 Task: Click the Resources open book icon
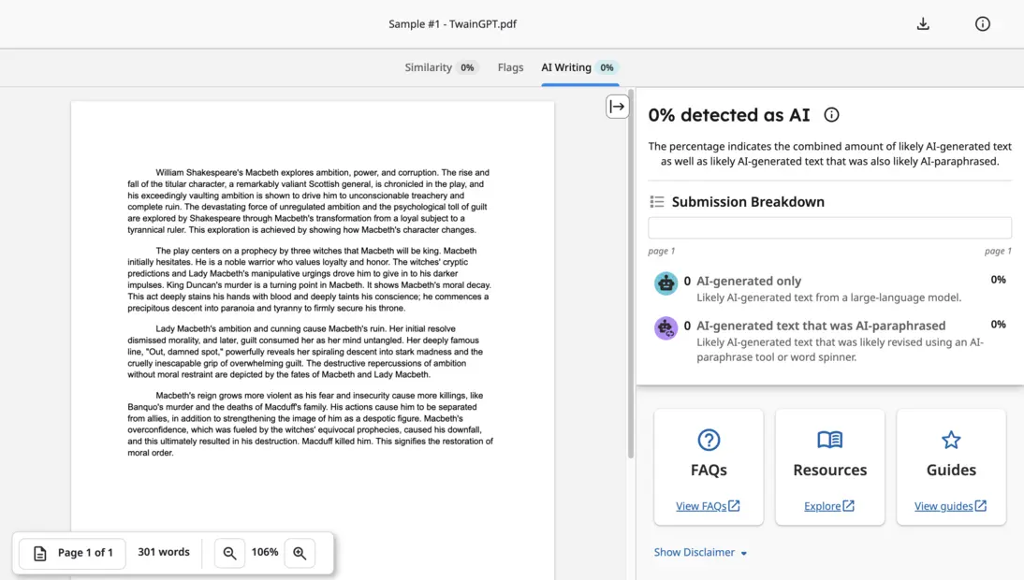click(830, 440)
